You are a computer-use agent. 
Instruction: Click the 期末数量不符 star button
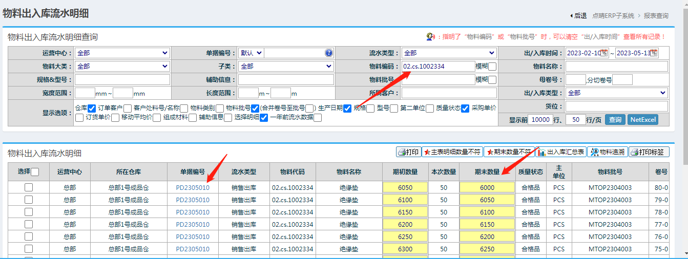pyautogui.click(x=509, y=152)
